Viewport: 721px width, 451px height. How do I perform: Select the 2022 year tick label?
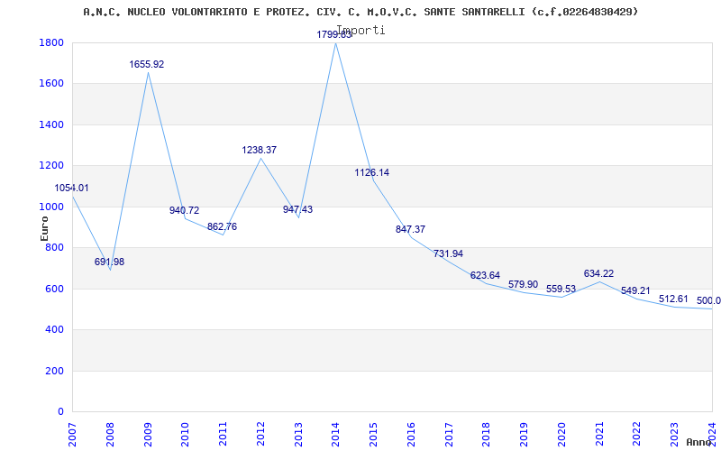pyautogui.click(x=637, y=435)
